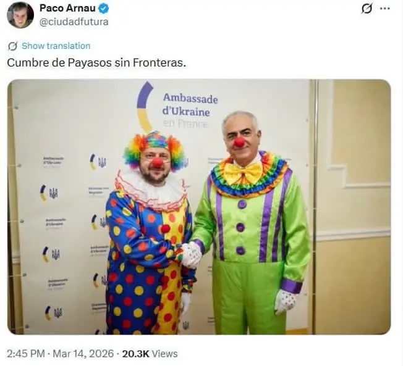Click the blue-yellow arc embassy logo

point(145,106)
